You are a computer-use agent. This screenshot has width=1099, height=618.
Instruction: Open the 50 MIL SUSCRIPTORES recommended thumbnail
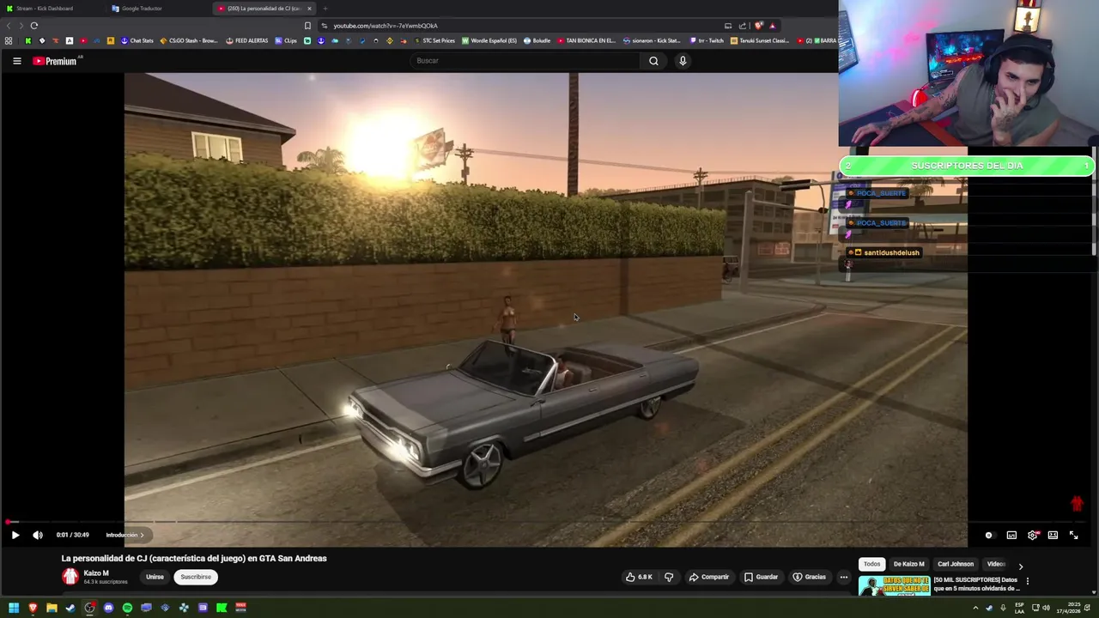coord(894,585)
